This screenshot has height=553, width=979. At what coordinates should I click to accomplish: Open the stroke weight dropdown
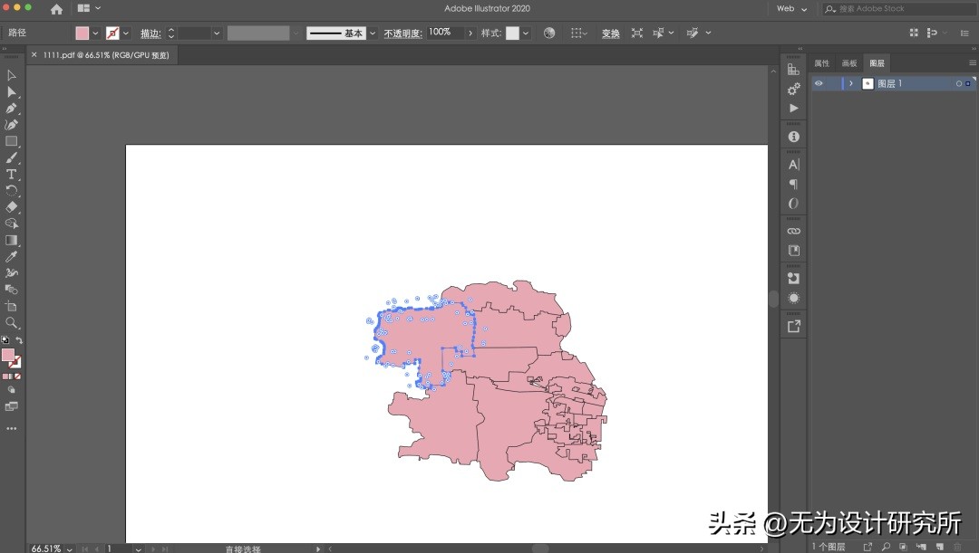click(218, 33)
